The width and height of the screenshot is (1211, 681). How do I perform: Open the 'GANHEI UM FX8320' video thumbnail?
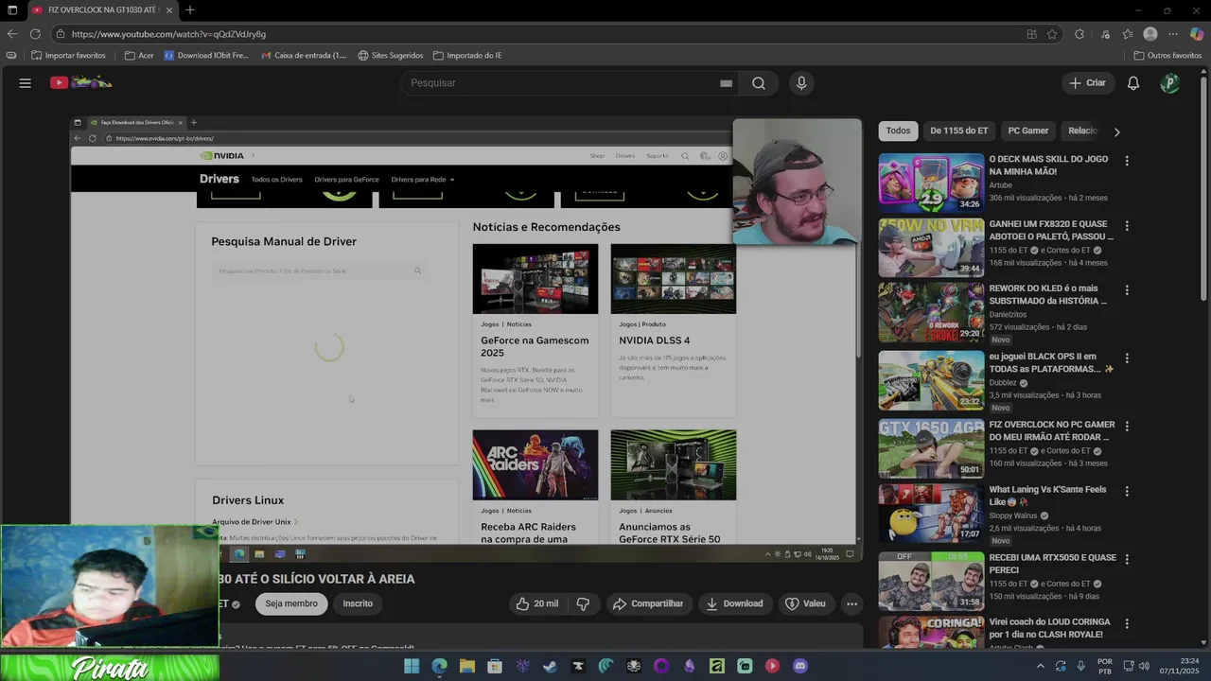(x=931, y=248)
